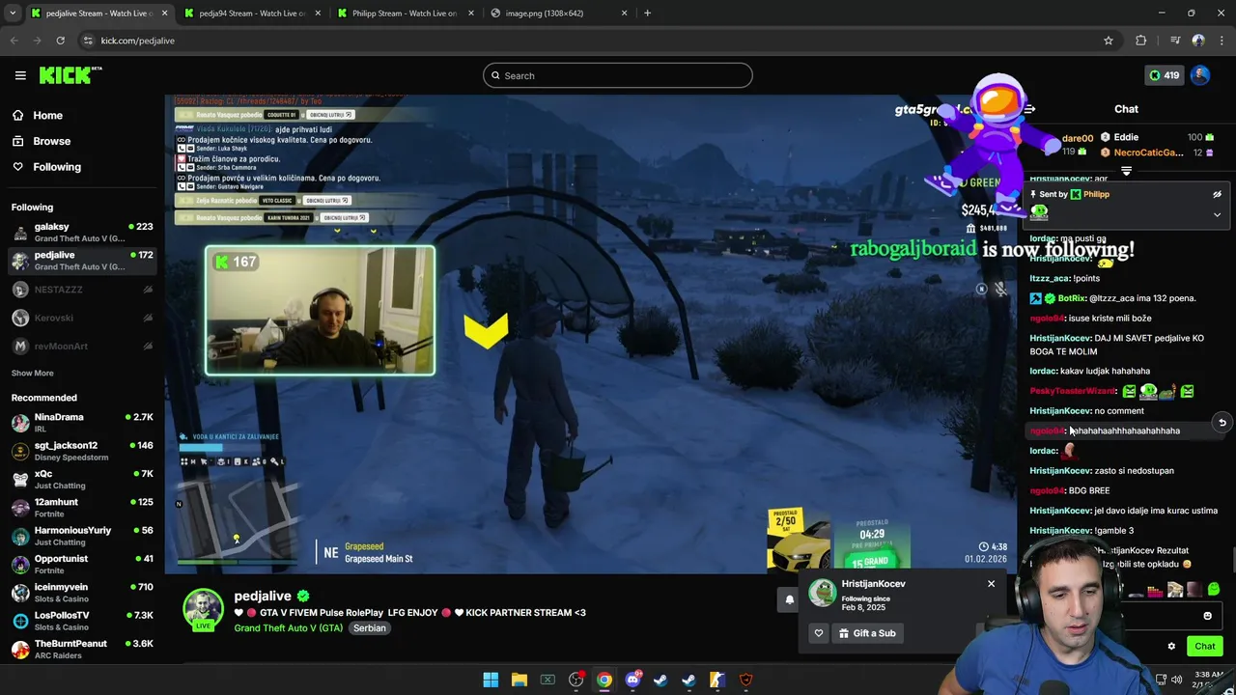Open the Grand Theft Auto V category link
Viewport: 1236px width, 695px height.
288,628
